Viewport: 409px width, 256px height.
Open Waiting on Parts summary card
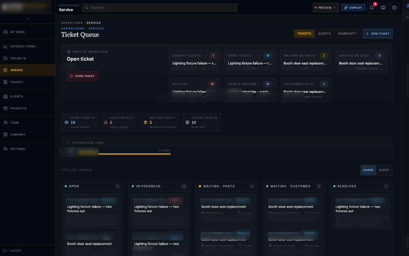(305, 62)
